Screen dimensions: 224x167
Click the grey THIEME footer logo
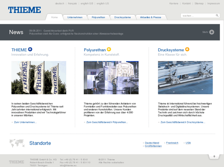17,162
